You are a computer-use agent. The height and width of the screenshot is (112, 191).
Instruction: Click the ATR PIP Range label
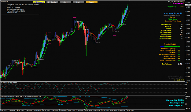coord(166,30)
